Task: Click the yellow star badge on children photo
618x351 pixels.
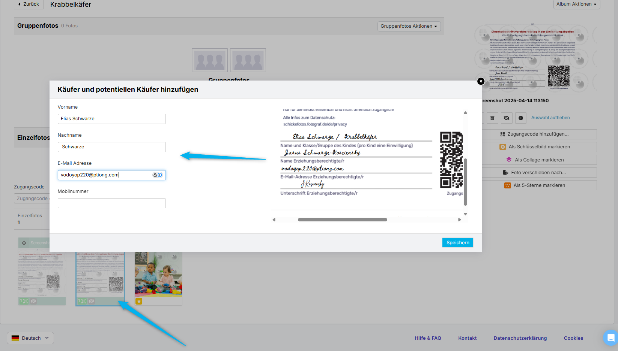Action: (139, 301)
